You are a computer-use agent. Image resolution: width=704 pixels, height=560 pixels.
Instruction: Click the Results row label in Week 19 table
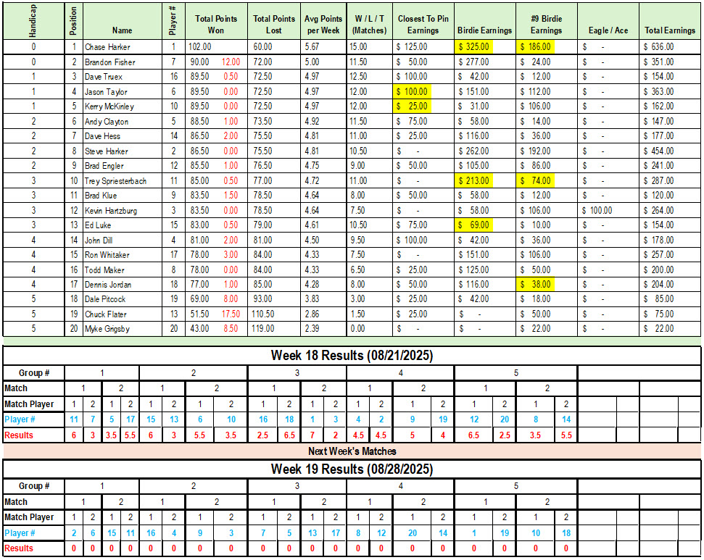19,548
